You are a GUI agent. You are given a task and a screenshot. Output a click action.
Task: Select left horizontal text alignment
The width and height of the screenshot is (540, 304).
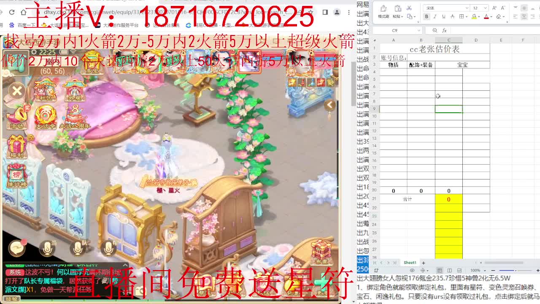click(516, 16)
